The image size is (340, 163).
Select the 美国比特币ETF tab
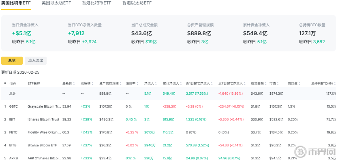[x=16, y=3]
